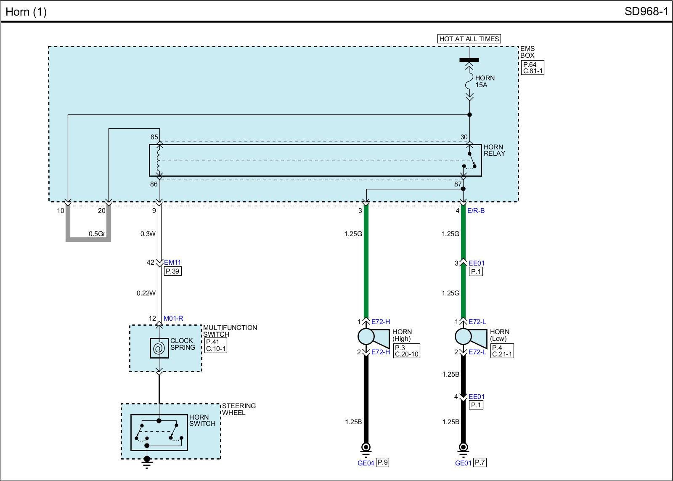
Task: Click the SD968-1 diagram number
Action: coord(646,11)
